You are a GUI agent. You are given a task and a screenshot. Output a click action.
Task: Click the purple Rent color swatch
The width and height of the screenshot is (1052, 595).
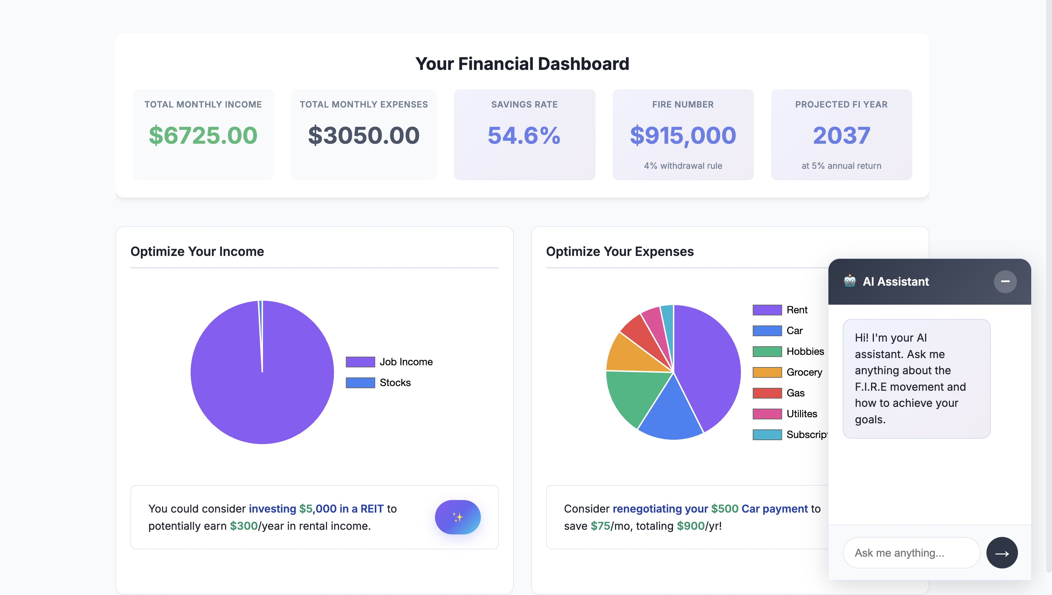[767, 309]
